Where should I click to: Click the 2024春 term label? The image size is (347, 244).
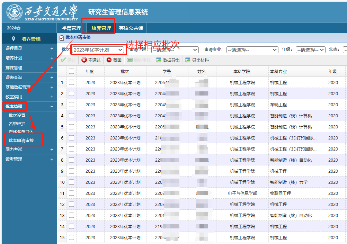tap(14, 28)
